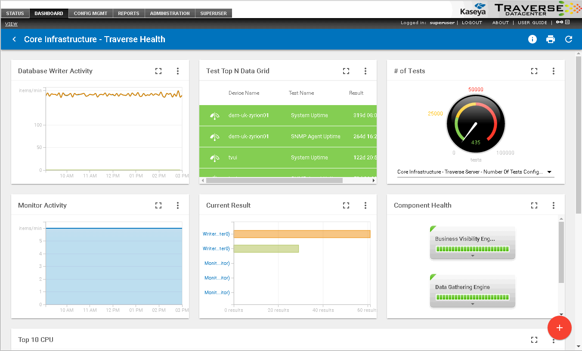
Task: Open the Number Of Tests source dropdown
Action: click(x=549, y=172)
